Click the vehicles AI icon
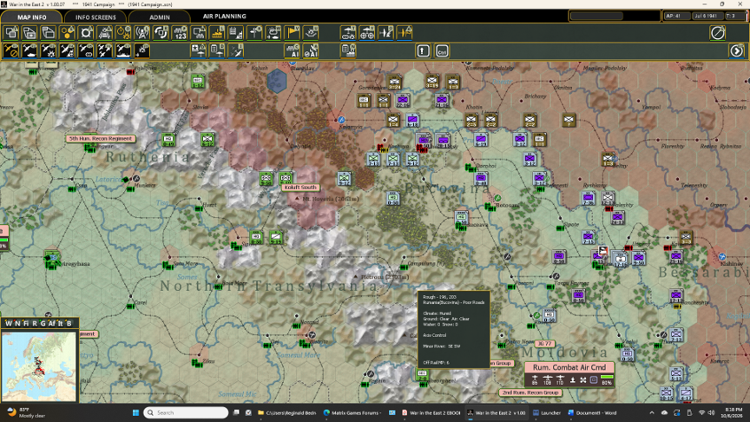Image resolution: width=750 pixels, height=422 pixels. pyautogui.click(x=293, y=50)
